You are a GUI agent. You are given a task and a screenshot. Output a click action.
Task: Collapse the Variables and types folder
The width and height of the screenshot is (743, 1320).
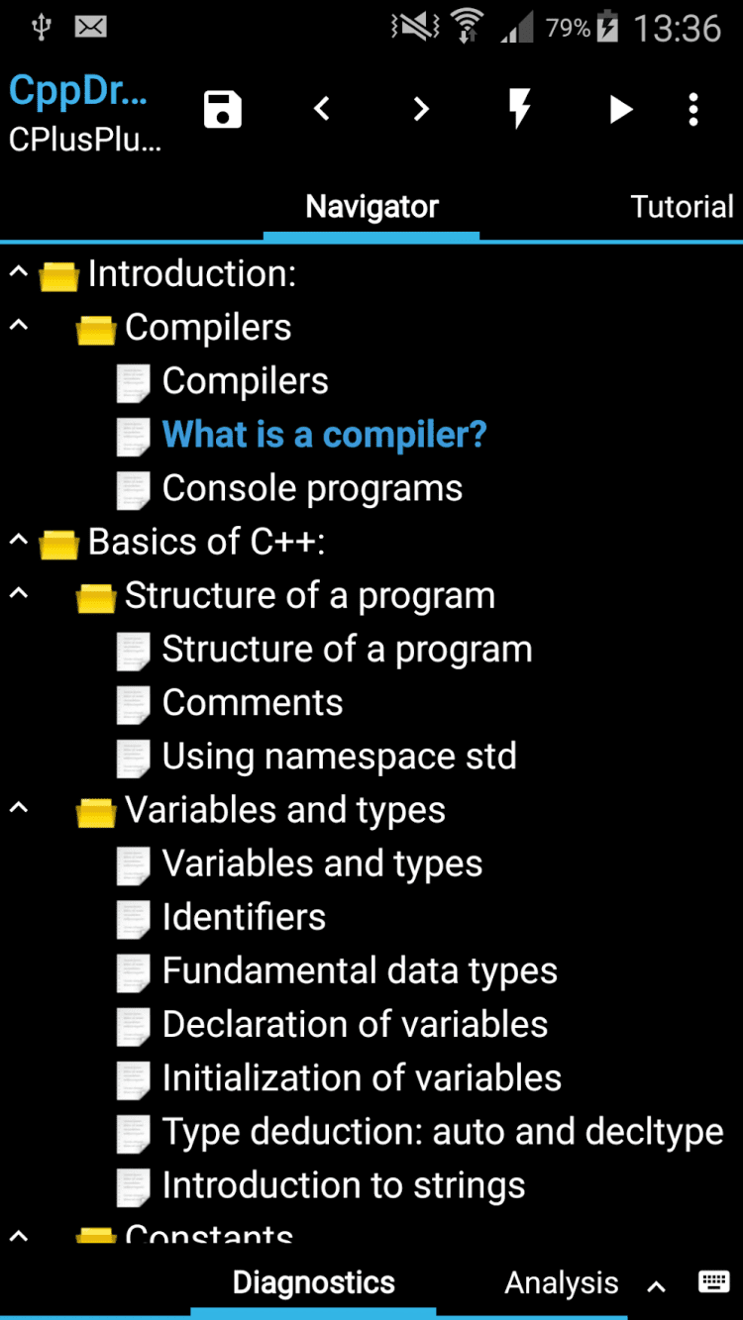point(18,808)
